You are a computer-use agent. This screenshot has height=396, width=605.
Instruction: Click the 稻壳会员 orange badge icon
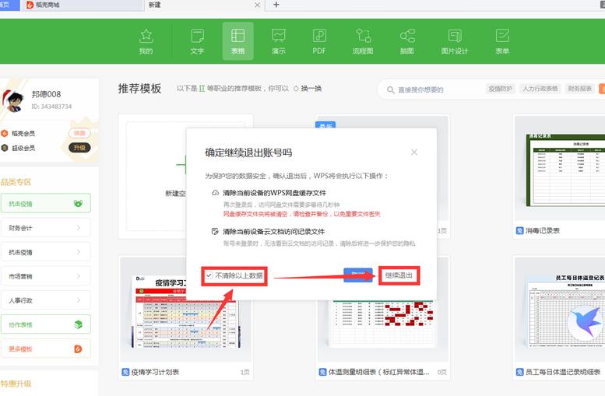coord(5,133)
